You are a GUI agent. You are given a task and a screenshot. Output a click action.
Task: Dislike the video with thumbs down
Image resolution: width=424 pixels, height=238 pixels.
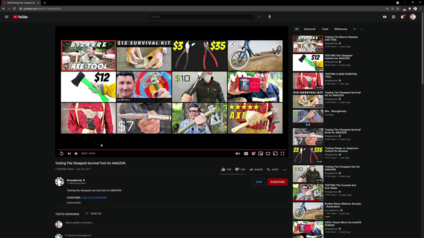pyautogui.click(x=240, y=169)
